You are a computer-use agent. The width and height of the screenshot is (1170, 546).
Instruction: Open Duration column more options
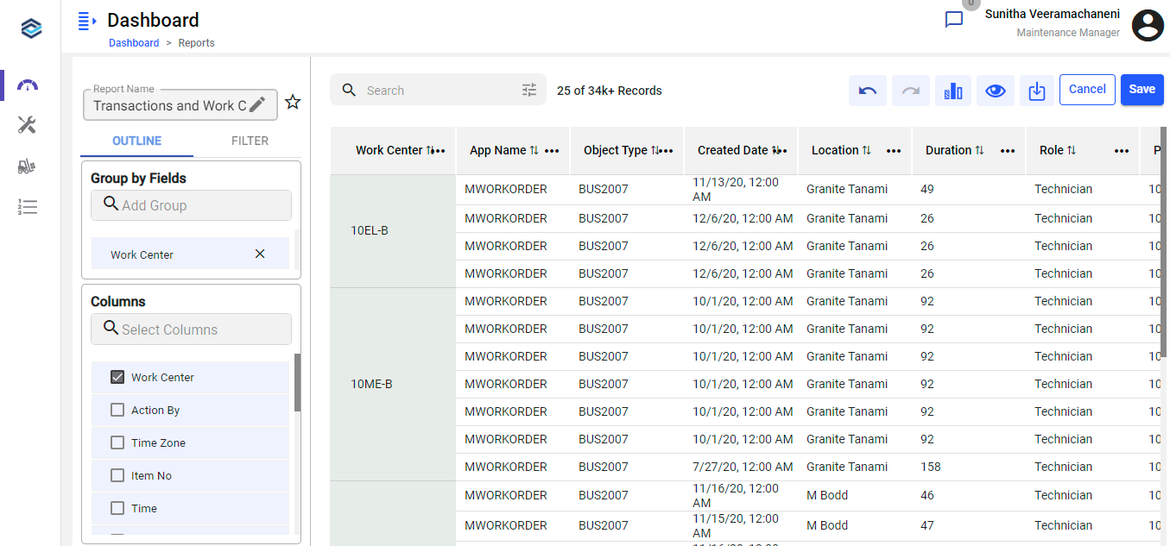click(x=1008, y=151)
